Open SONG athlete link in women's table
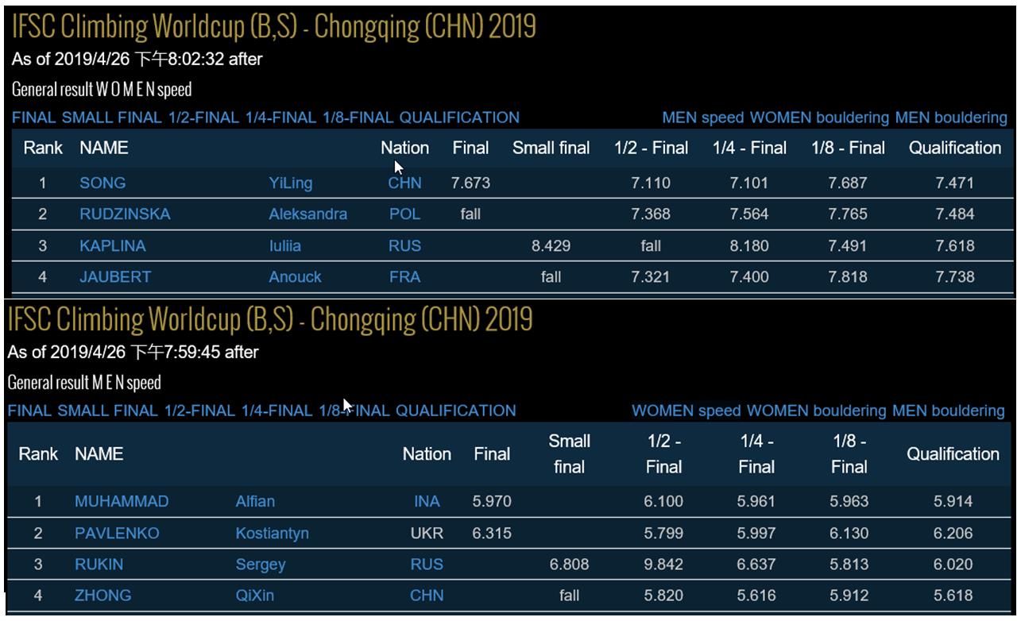 tap(102, 183)
